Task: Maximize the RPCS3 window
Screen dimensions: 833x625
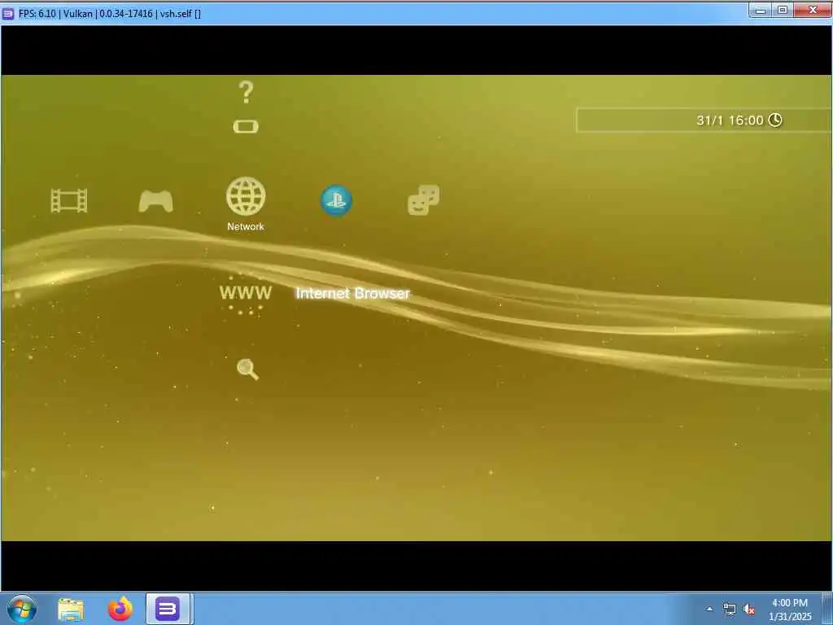Action: pyautogui.click(x=783, y=10)
